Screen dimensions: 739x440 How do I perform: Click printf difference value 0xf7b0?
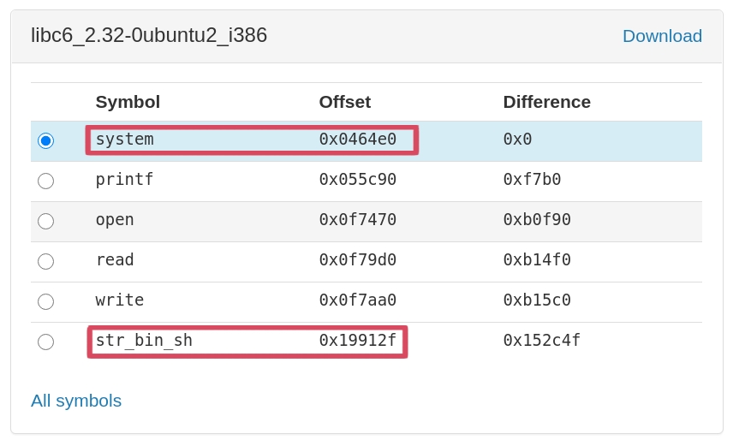coord(532,179)
